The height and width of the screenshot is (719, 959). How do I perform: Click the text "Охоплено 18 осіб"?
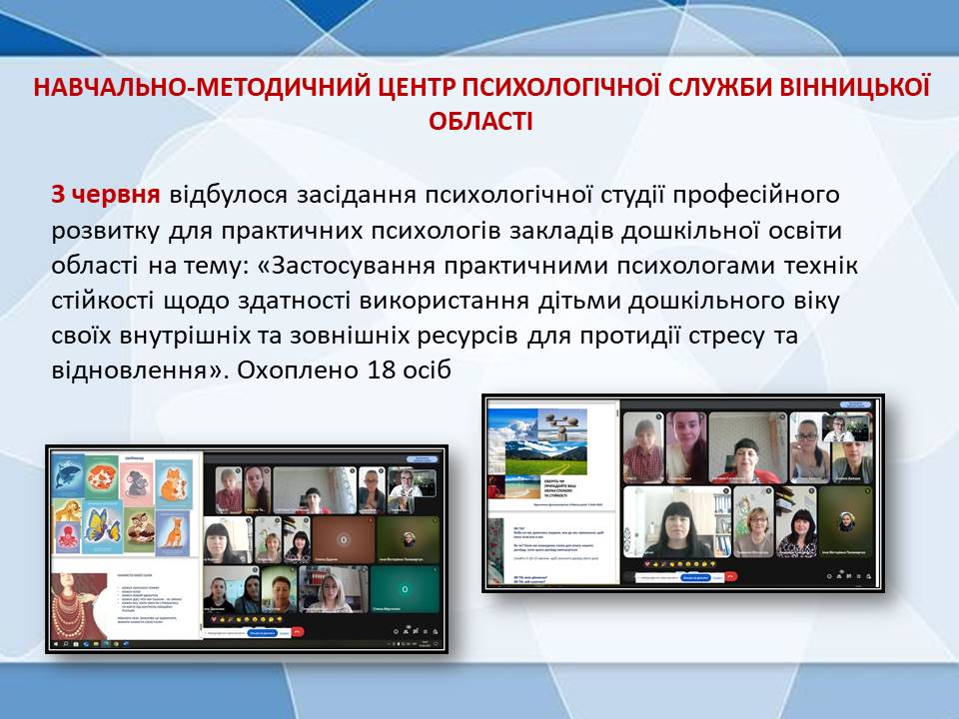344,369
